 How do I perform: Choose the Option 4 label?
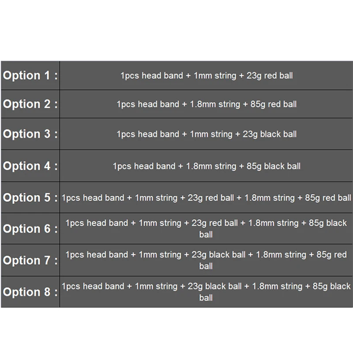tap(30, 166)
